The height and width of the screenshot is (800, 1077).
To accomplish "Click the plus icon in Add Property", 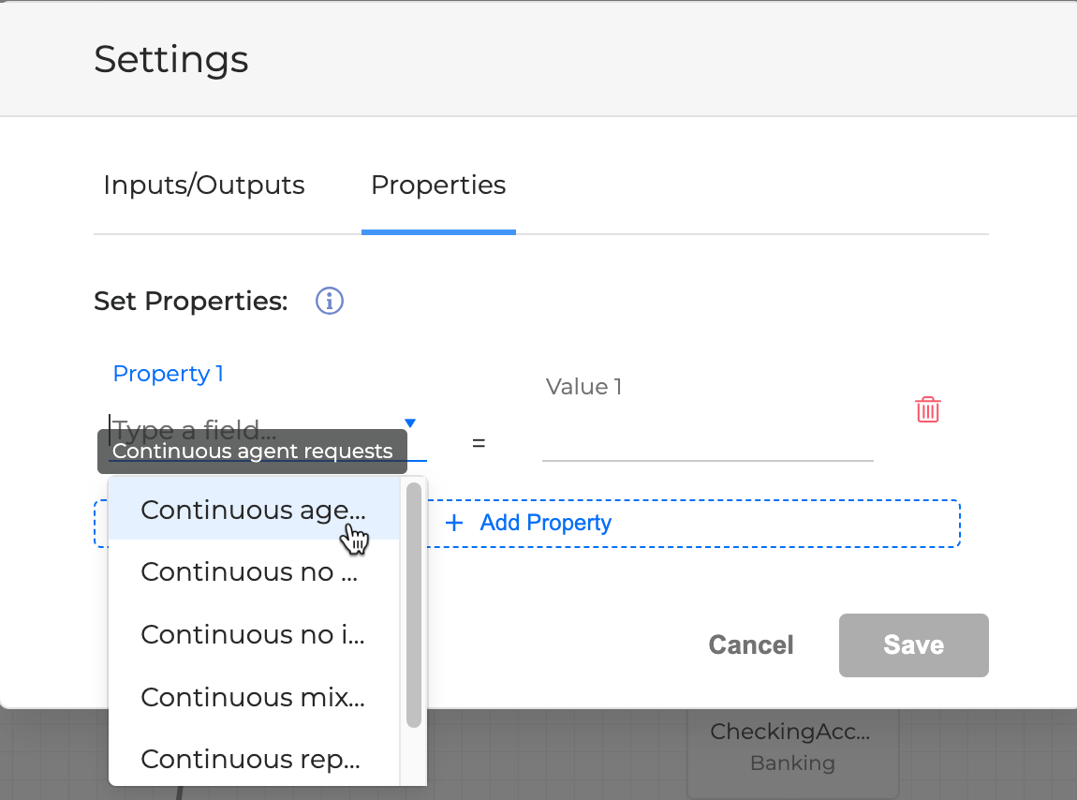I will [454, 523].
